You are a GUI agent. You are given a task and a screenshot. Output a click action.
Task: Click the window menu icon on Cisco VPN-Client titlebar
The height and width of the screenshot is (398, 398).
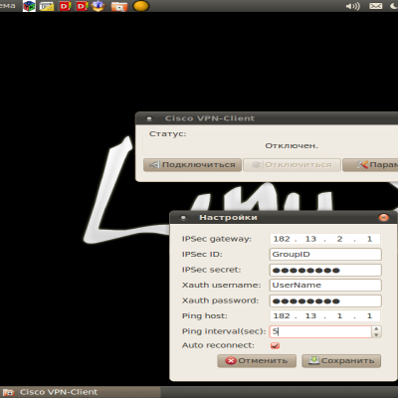tap(149, 118)
